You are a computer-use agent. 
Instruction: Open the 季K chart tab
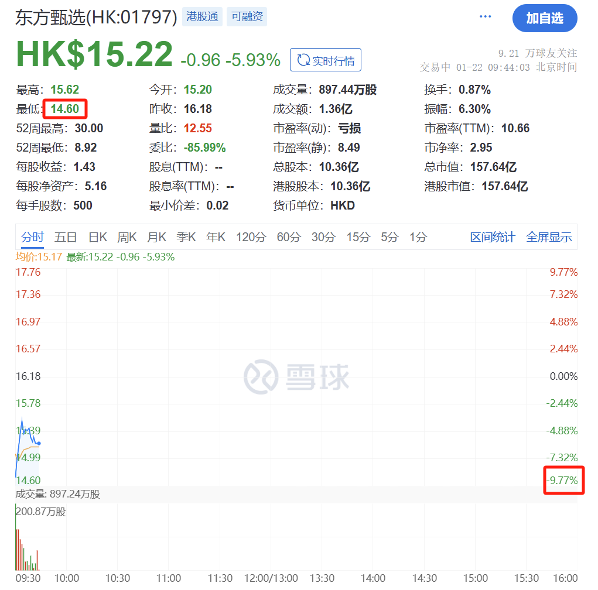(186, 237)
